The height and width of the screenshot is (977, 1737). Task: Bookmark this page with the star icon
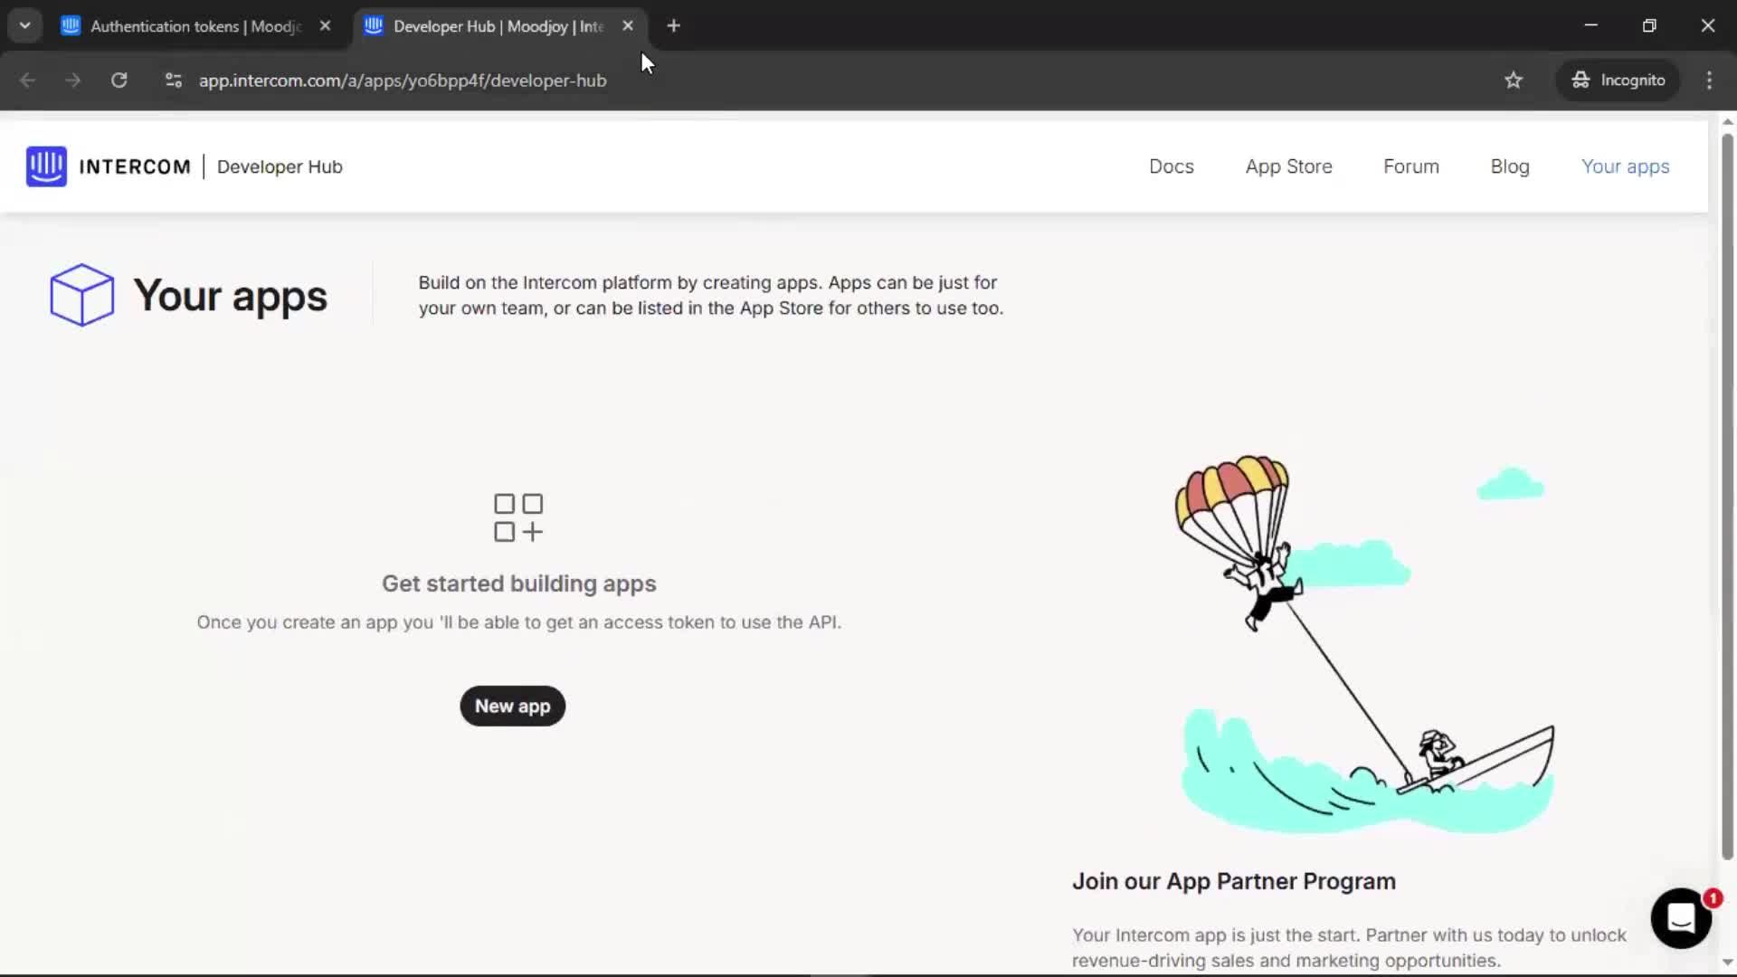pyautogui.click(x=1514, y=80)
